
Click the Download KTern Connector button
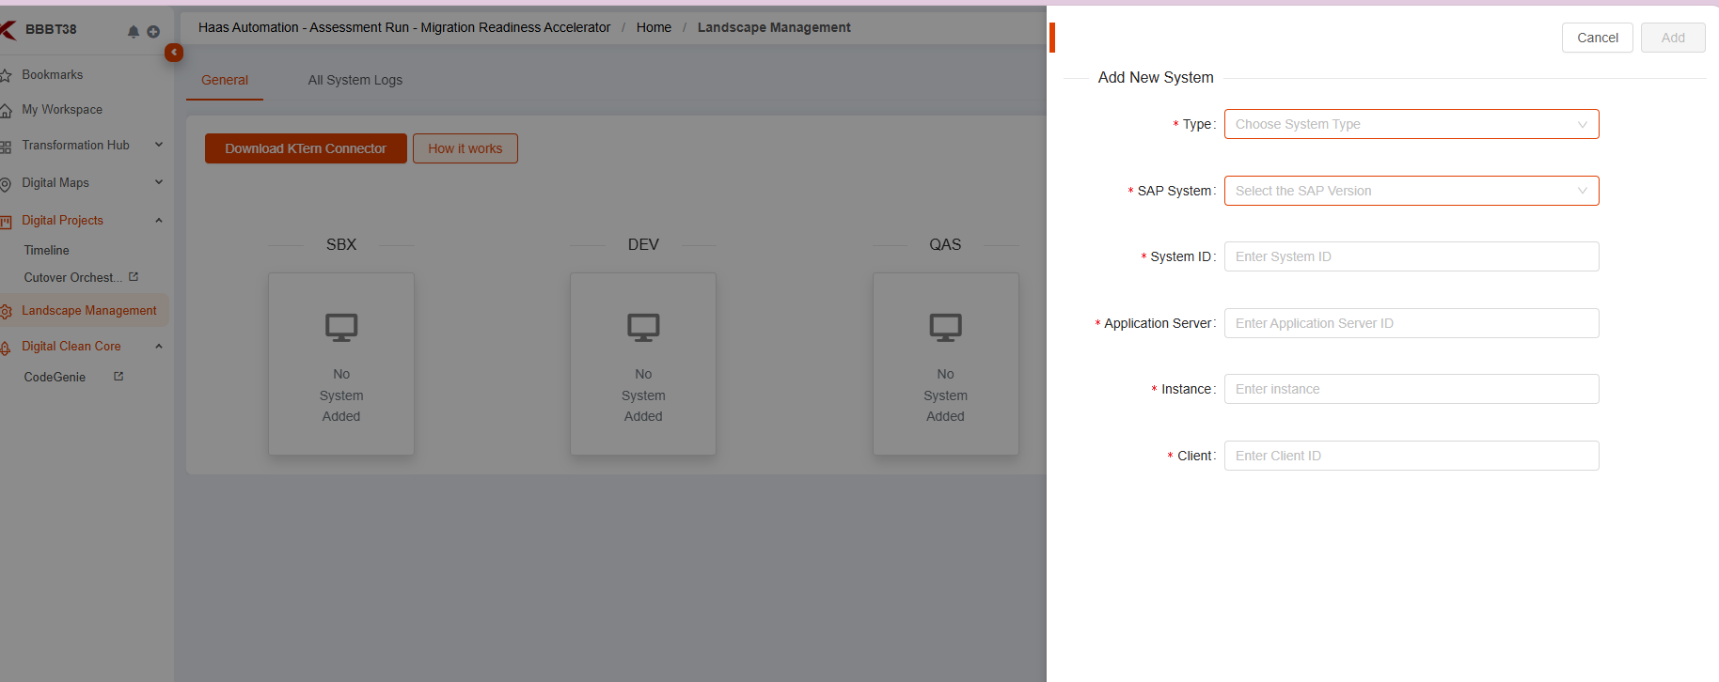coord(306,148)
